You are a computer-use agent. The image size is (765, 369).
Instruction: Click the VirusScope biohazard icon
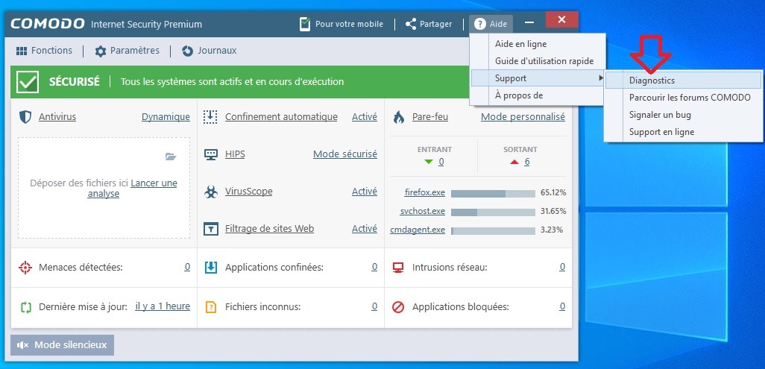pos(211,192)
